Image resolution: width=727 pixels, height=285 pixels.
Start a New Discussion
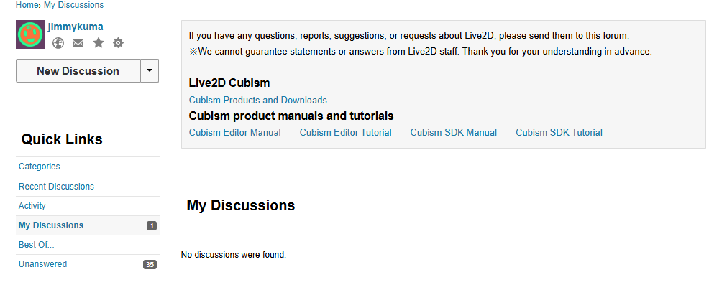point(78,71)
